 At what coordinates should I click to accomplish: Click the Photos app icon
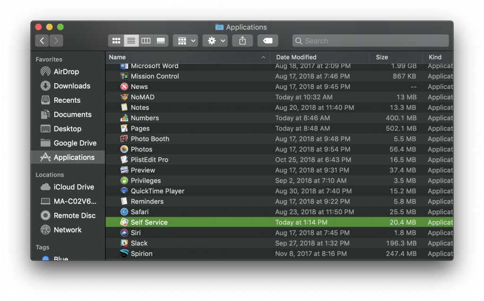point(124,149)
